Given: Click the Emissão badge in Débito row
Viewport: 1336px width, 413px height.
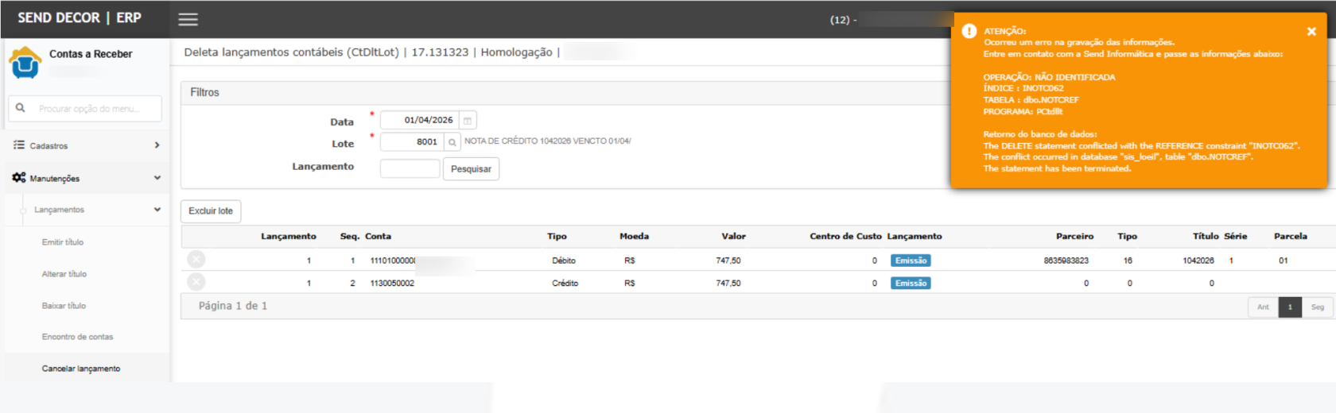Looking at the screenshot, I should click(x=911, y=261).
